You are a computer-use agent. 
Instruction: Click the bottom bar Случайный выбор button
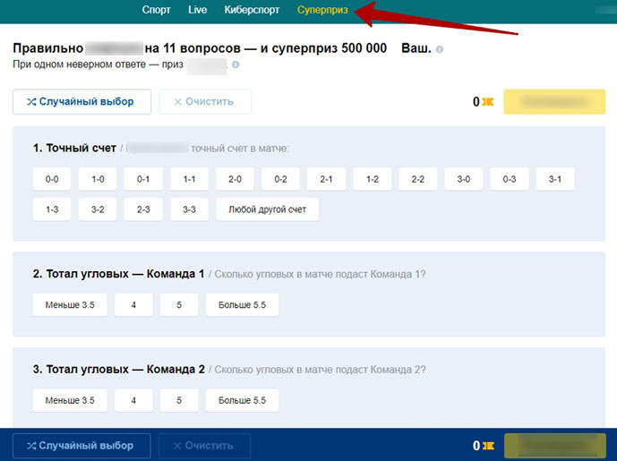[81, 446]
